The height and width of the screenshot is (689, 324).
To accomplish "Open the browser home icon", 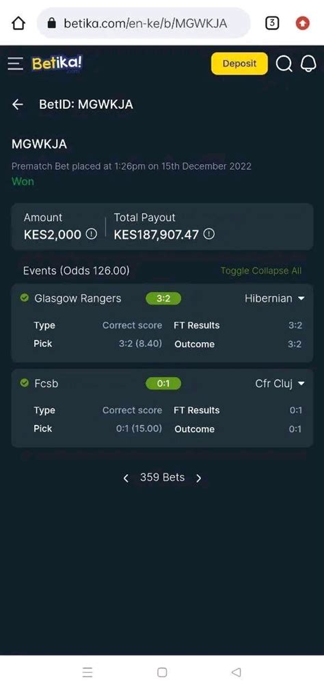I will click(x=18, y=23).
